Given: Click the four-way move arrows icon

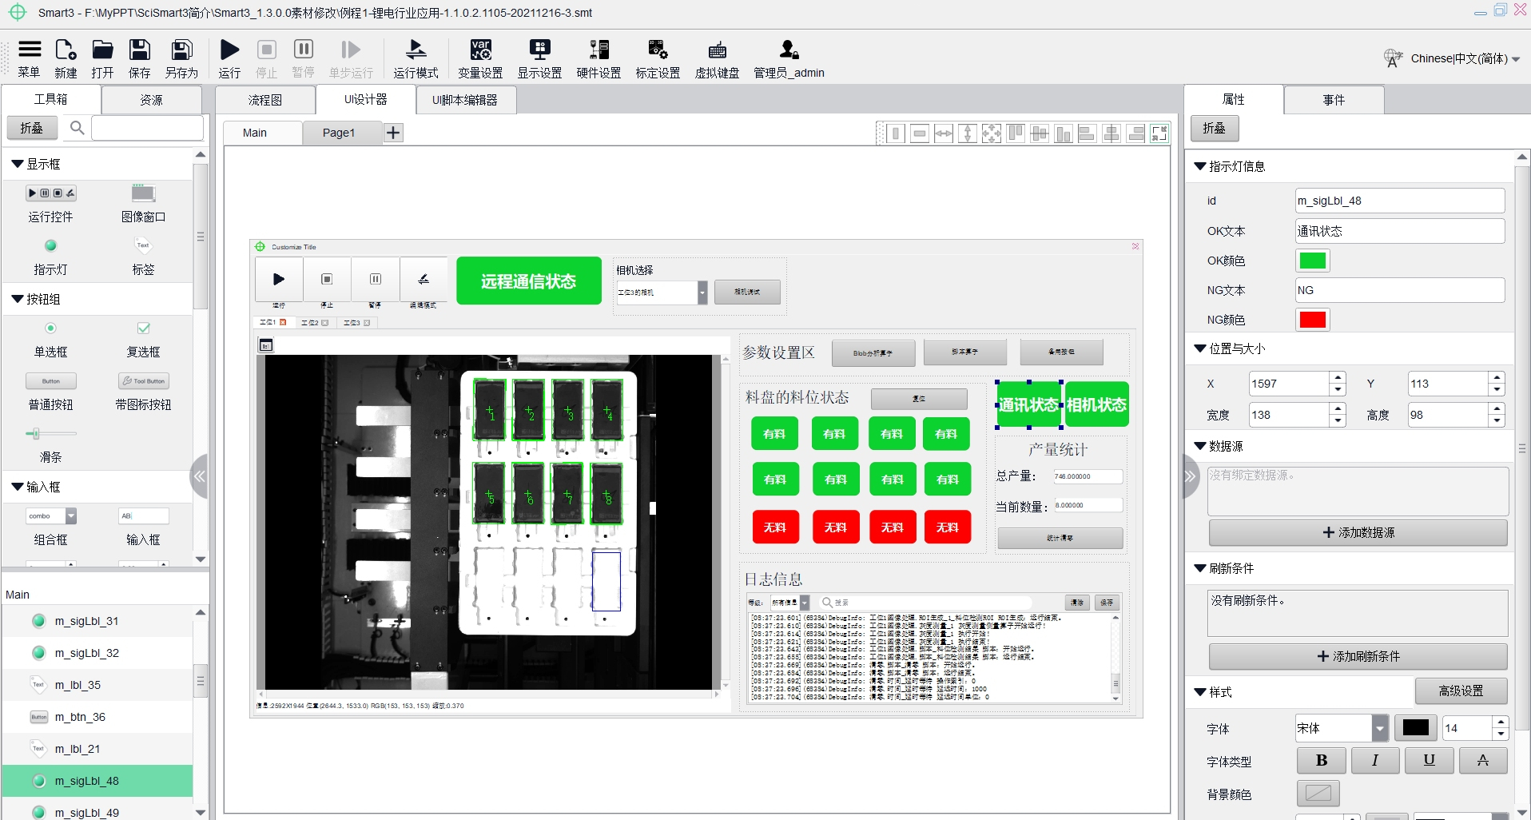Looking at the screenshot, I should click(992, 133).
